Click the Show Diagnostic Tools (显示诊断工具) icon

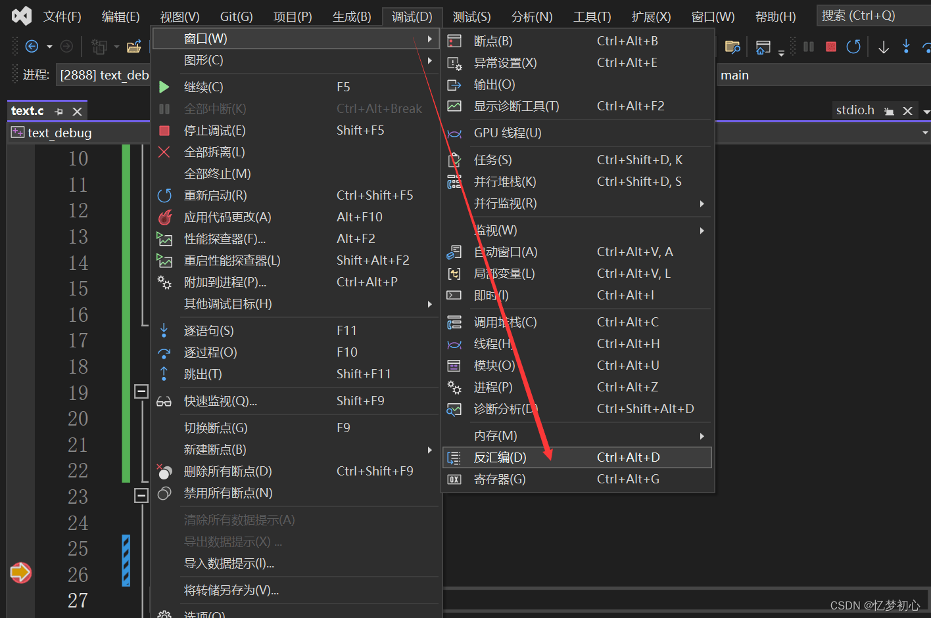[454, 106]
